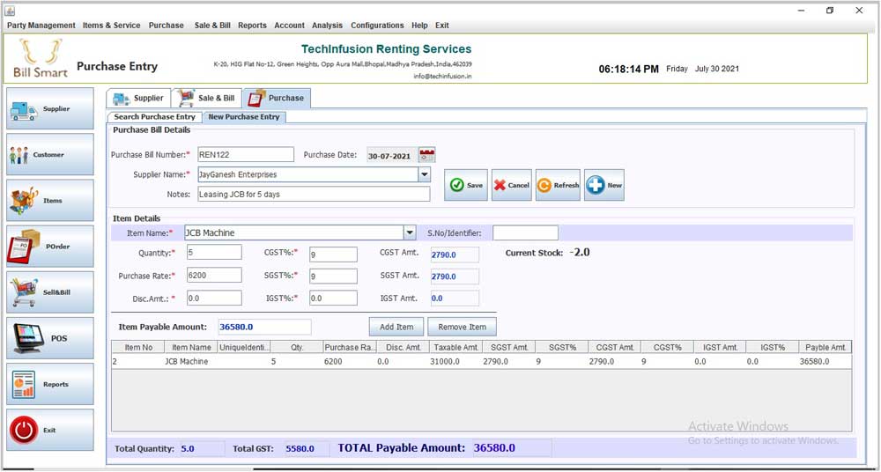The height and width of the screenshot is (472, 881).
Task: Expand the Supplier Name dropdown
Action: coord(425,174)
